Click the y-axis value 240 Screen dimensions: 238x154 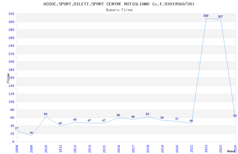11,46
